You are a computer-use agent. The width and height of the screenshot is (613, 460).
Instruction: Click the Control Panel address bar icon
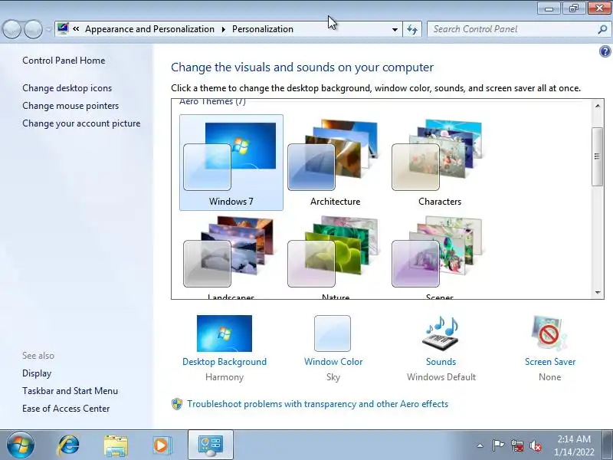point(63,28)
